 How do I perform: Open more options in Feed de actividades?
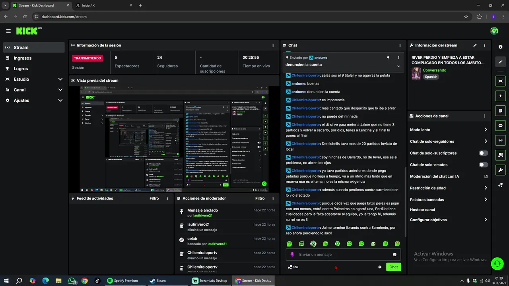[x=167, y=198]
